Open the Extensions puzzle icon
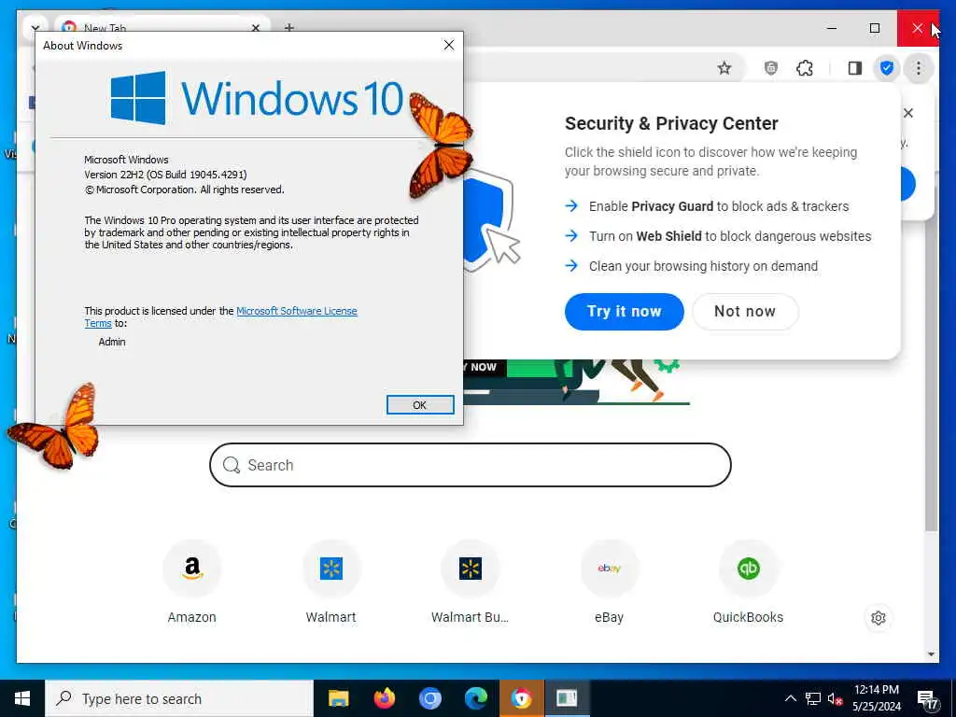Image resolution: width=956 pixels, height=717 pixels. click(805, 68)
